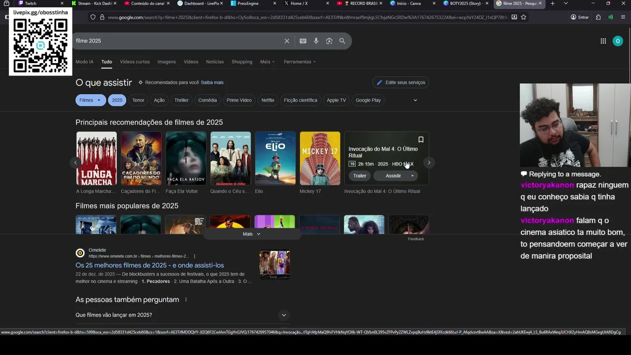Close the Home / X tab
The height and width of the screenshot is (355, 631).
coord(327,3)
